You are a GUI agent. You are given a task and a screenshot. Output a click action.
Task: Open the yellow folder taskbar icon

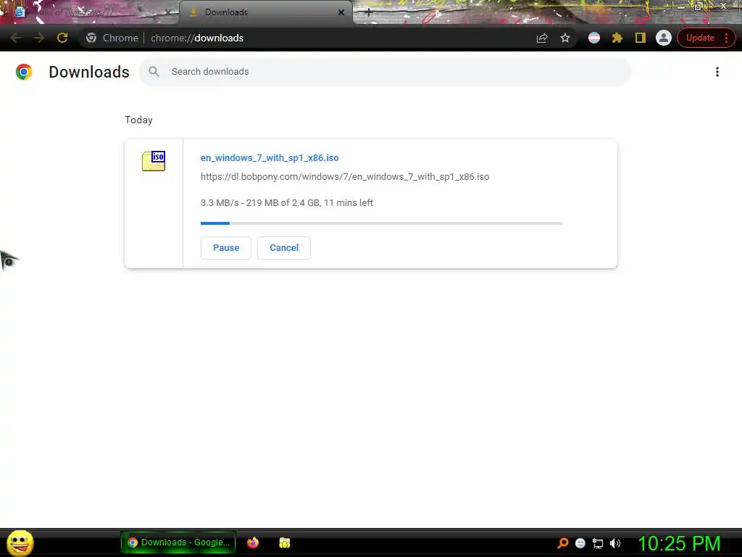click(x=284, y=542)
